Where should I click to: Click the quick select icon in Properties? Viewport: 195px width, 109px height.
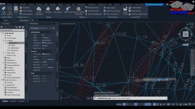tap(54, 28)
